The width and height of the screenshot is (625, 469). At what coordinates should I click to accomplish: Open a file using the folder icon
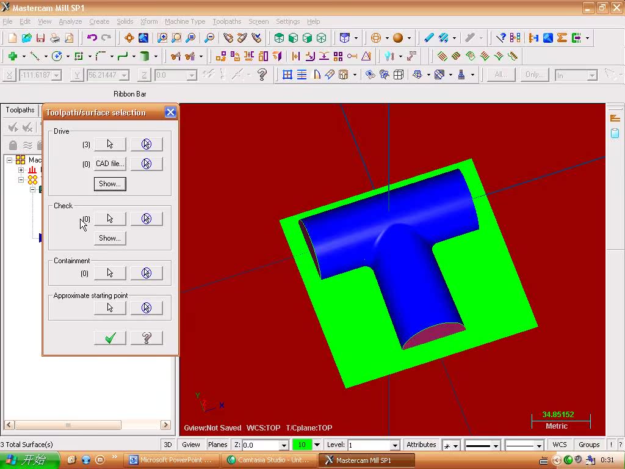coord(27,38)
